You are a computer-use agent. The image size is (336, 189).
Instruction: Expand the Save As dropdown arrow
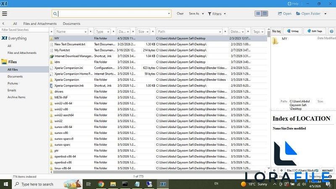[x=203, y=14]
